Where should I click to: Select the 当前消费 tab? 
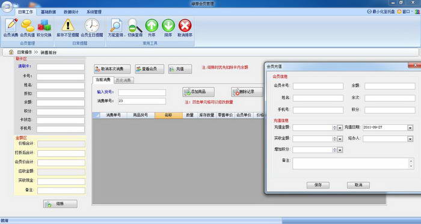pos(103,80)
